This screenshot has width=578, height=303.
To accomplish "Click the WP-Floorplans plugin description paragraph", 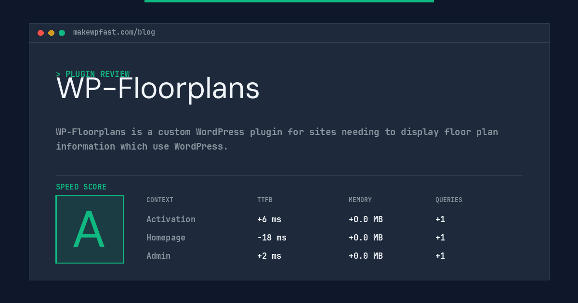I will point(277,139).
